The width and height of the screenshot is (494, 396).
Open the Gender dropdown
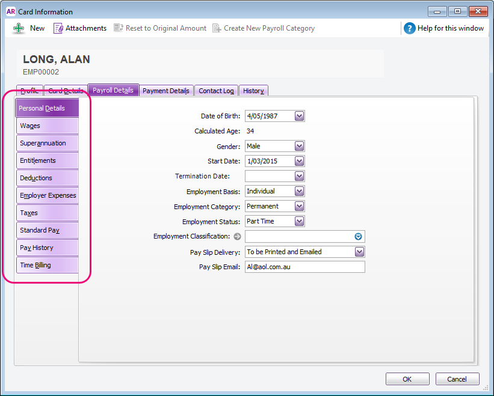299,146
